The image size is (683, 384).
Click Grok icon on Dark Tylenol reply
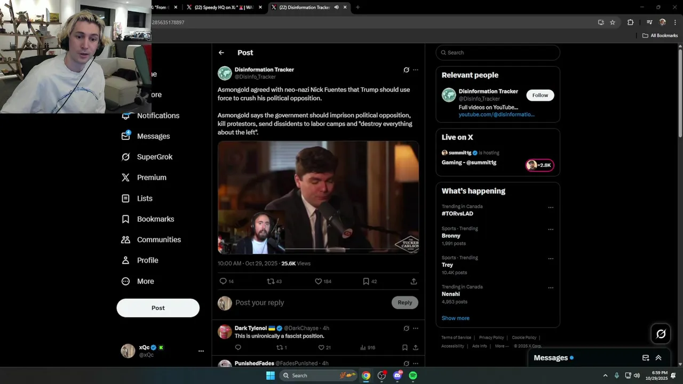click(406, 329)
